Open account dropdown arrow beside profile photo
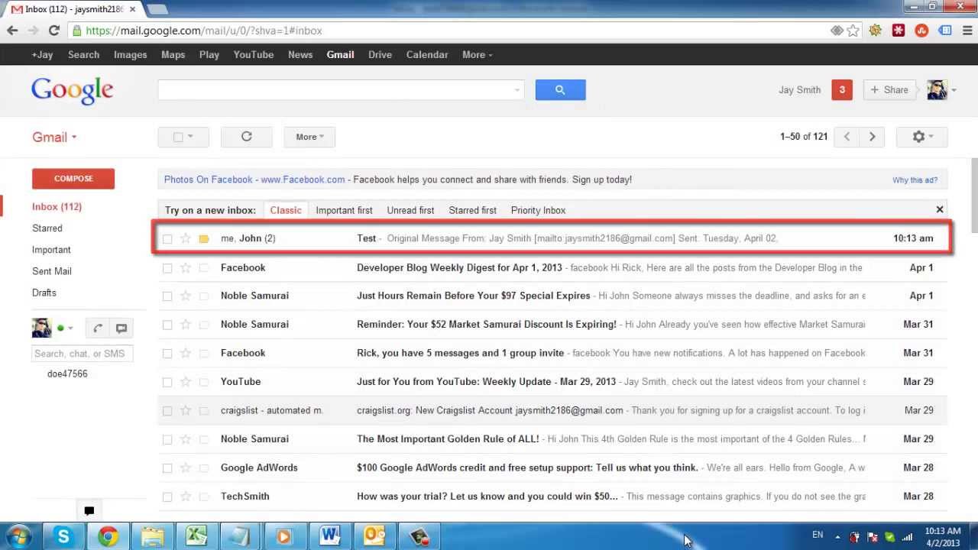Image resolution: width=978 pixels, height=550 pixels. 954,90
